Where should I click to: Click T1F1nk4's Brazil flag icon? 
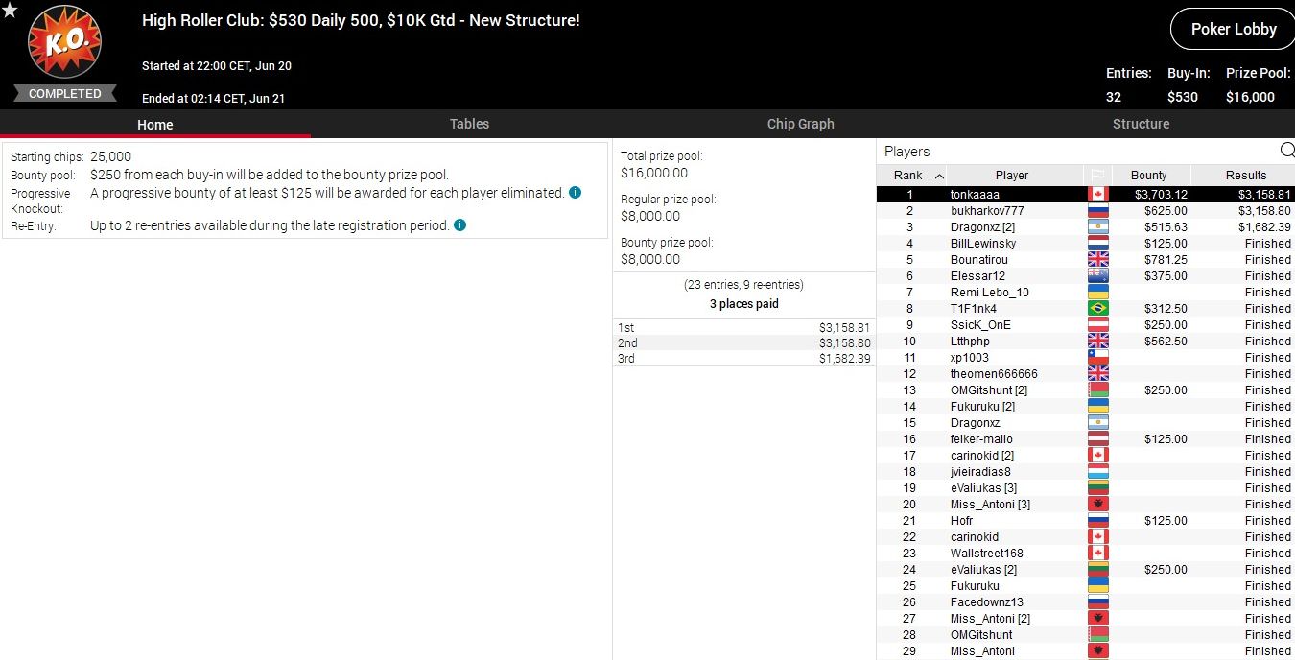pos(1097,309)
